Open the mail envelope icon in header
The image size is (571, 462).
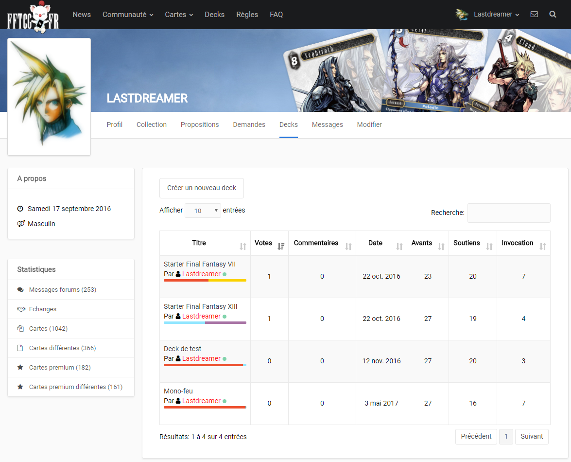[x=534, y=14]
